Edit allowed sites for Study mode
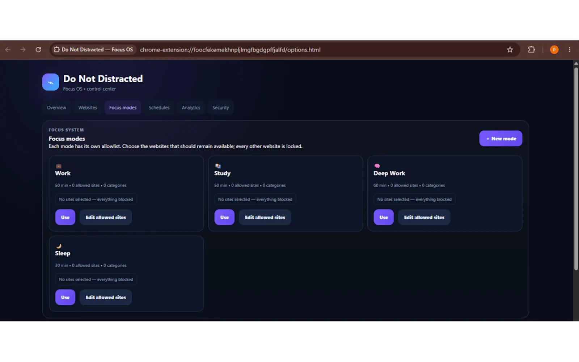The image size is (579, 362). point(265,217)
